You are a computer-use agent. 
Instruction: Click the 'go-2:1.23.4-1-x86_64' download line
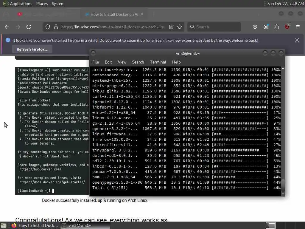point(186,123)
